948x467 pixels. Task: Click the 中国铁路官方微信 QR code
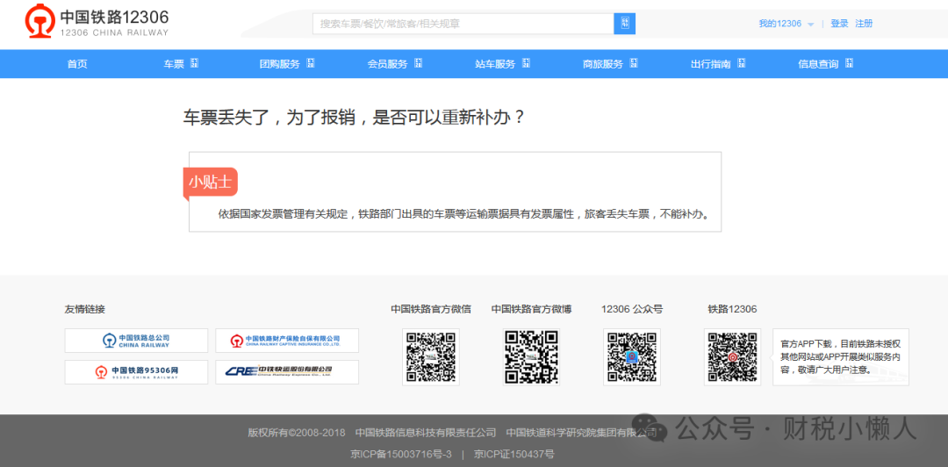click(431, 357)
